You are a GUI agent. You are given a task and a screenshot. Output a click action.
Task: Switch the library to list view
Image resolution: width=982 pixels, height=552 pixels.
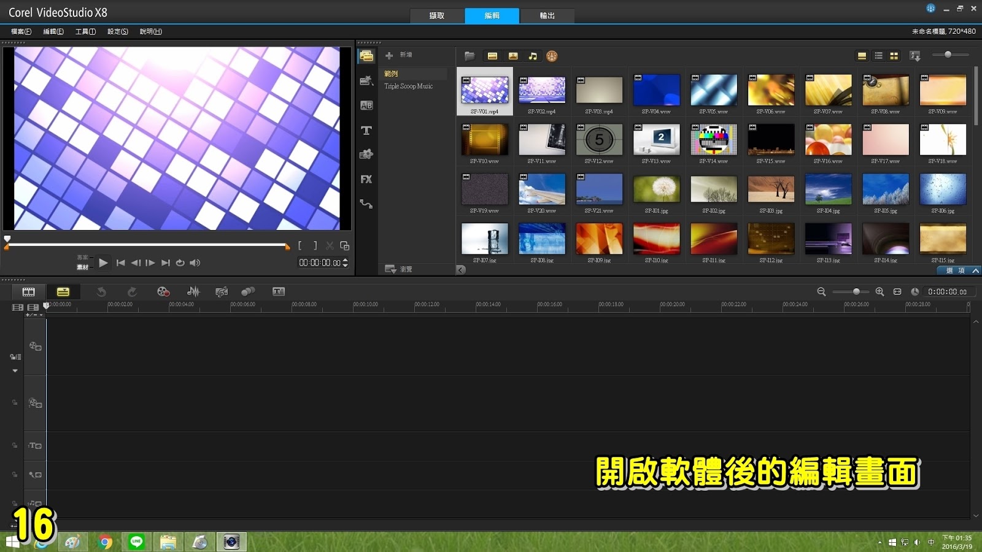pos(878,56)
